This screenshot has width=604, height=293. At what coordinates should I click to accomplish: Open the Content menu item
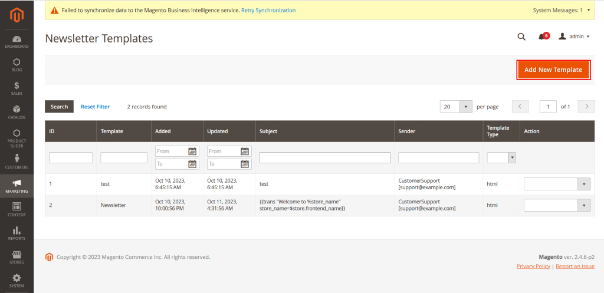17,209
